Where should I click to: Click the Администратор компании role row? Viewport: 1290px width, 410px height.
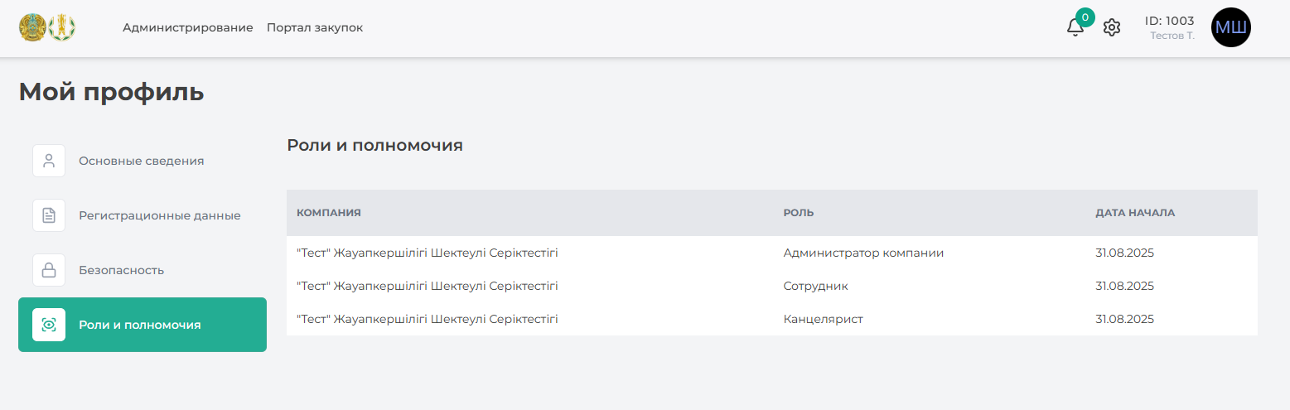point(863,253)
